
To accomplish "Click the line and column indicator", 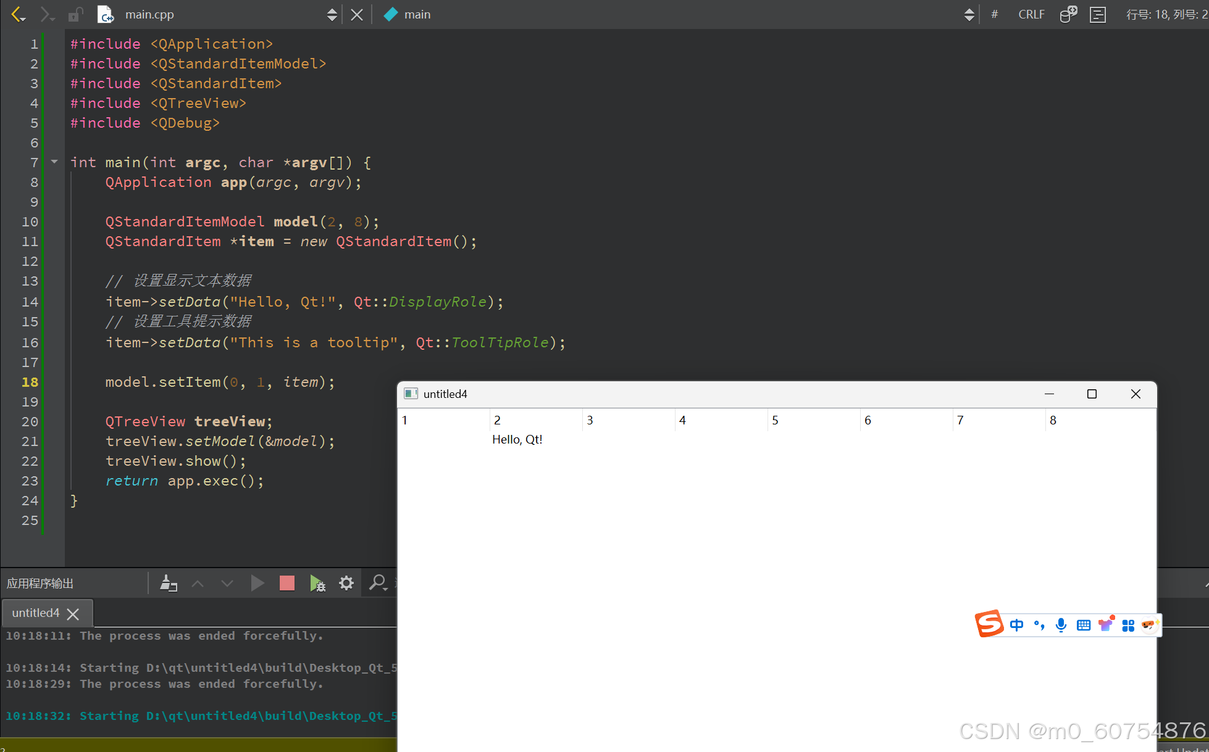I will [x=1166, y=14].
